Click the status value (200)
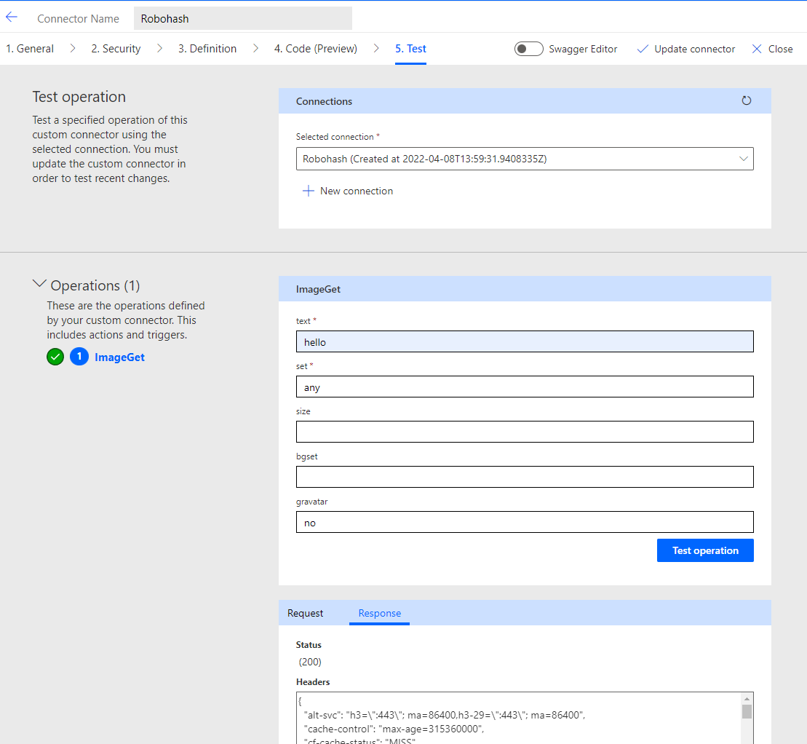 [x=310, y=662]
